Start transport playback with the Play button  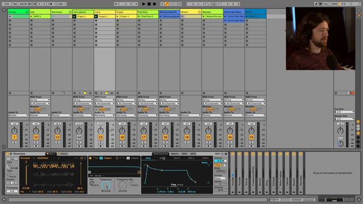pyautogui.click(x=143, y=4)
